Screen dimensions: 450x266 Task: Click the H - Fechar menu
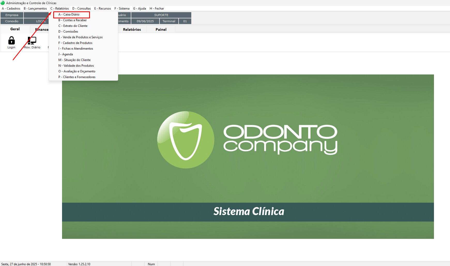[x=157, y=9]
